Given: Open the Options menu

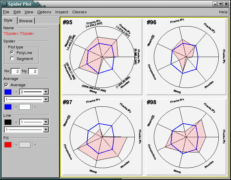Looking at the screenshot, I should pos(44,12).
